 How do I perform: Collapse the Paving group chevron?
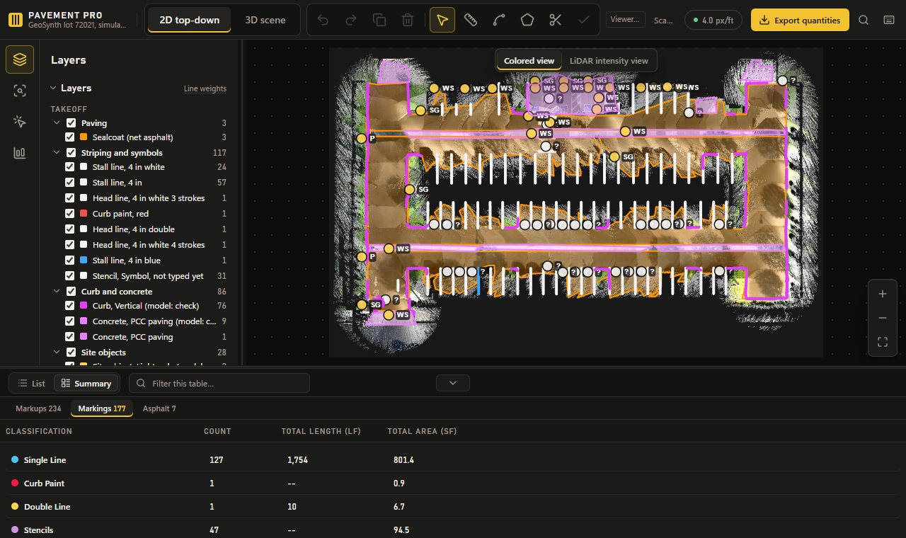click(57, 123)
